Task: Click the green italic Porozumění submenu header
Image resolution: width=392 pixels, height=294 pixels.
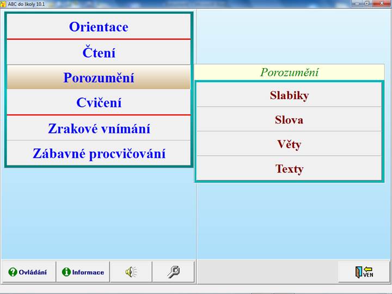Action: coord(289,72)
